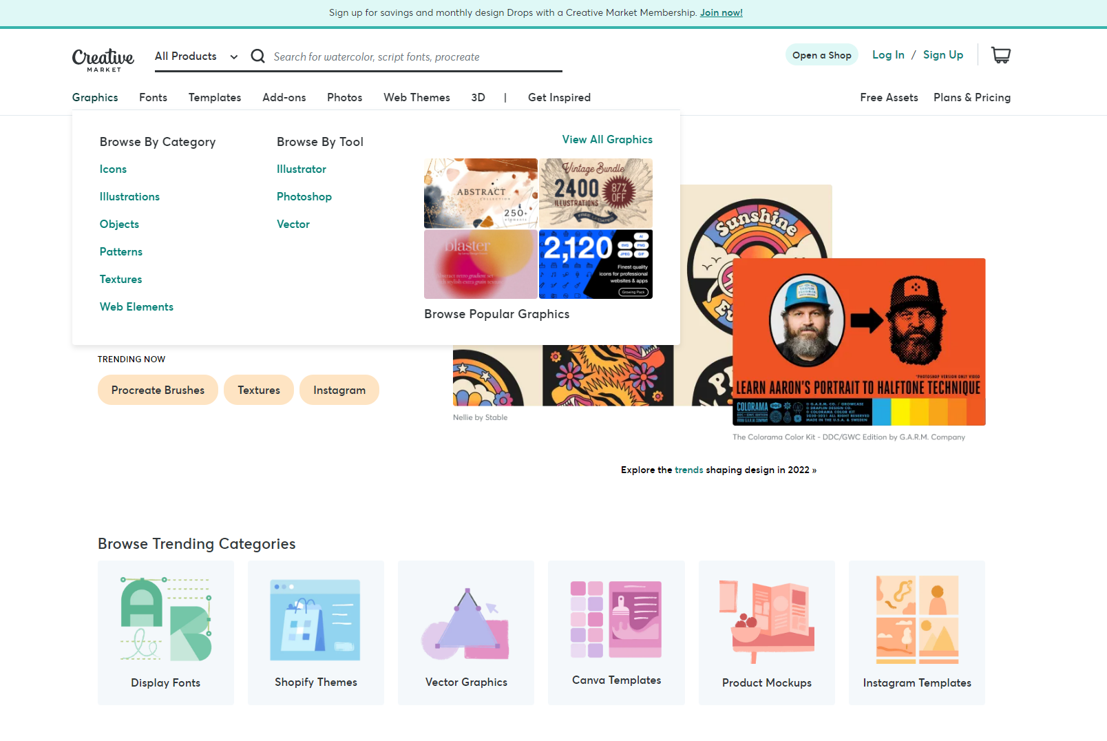1107x741 pixels.
Task: Select Textures in the category list
Action: [x=120, y=280]
